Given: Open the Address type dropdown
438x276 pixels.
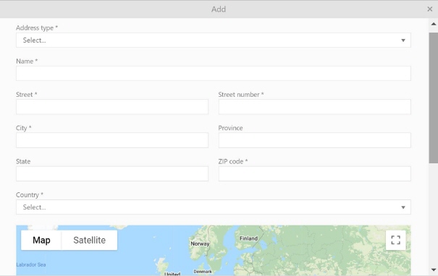Looking at the screenshot, I should (214, 40).
